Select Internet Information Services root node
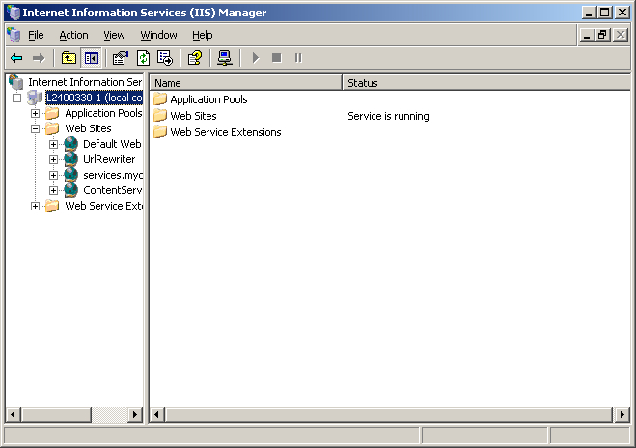Viewport: 636px width, 448px height. click(x=85, y=82)
